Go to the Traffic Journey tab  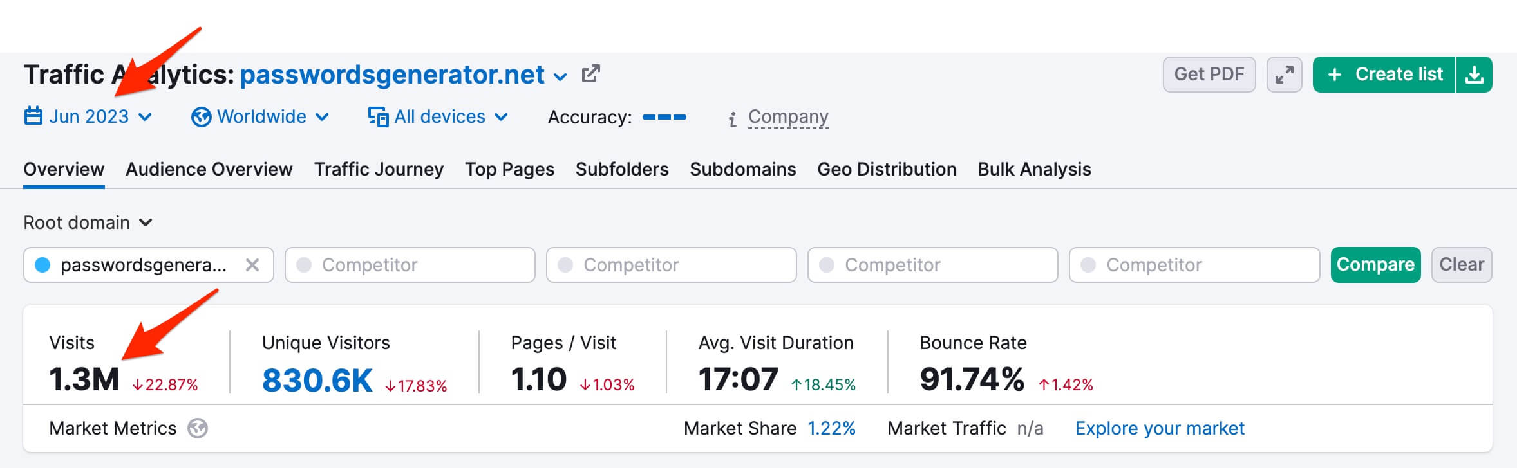point(379,169)
